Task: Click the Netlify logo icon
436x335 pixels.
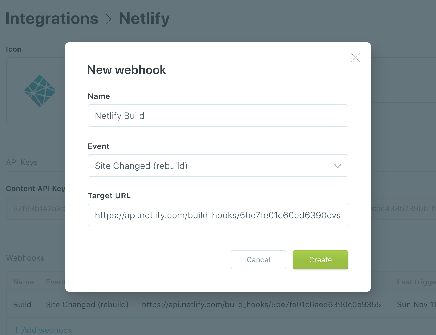Action: [40, 91]
